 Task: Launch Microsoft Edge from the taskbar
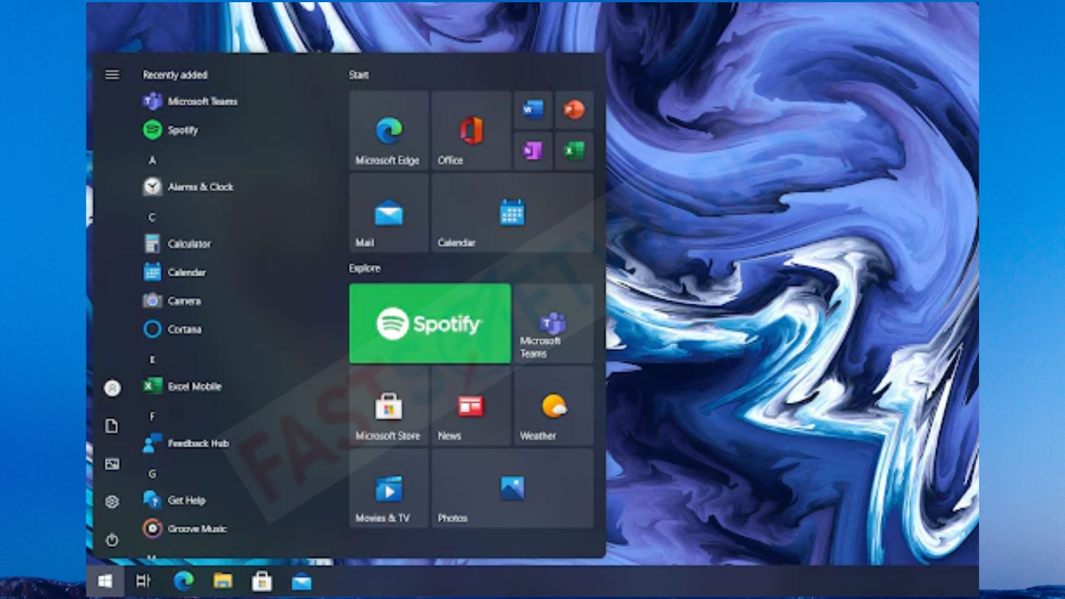pos(184,581)
